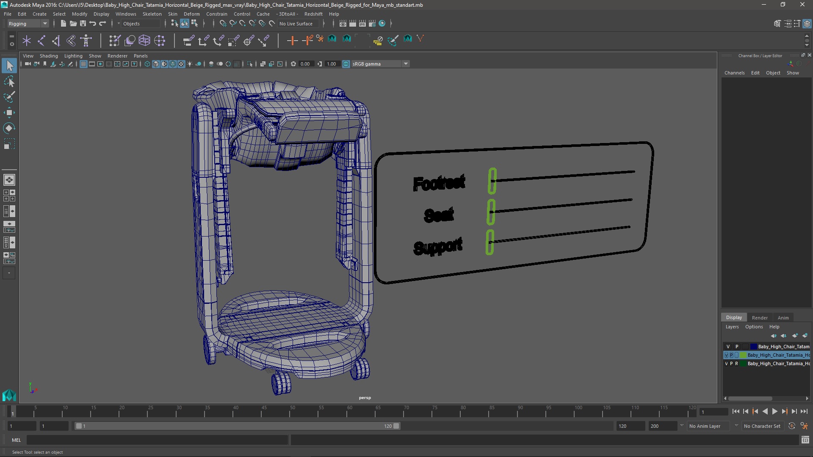Activate the Lasso select tool
813x457 pixels.
9,81
